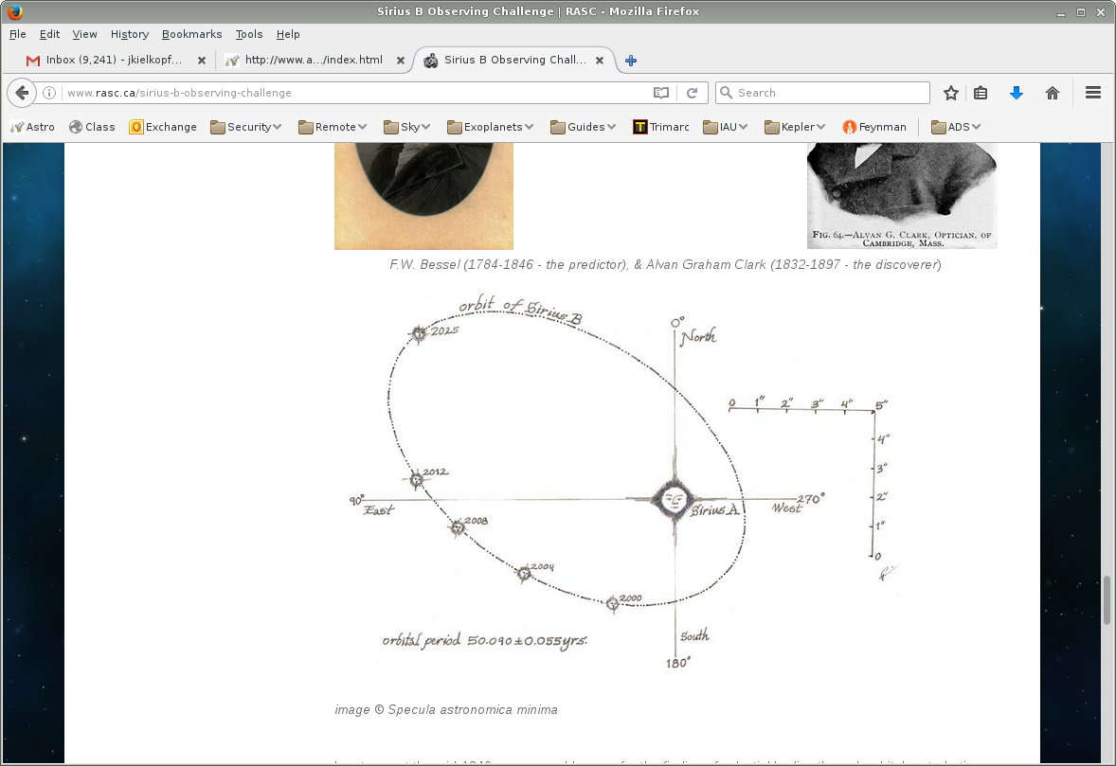Screen dimensions: 1116x766
Task: Open the hamburger menu
Action: 1093,93
